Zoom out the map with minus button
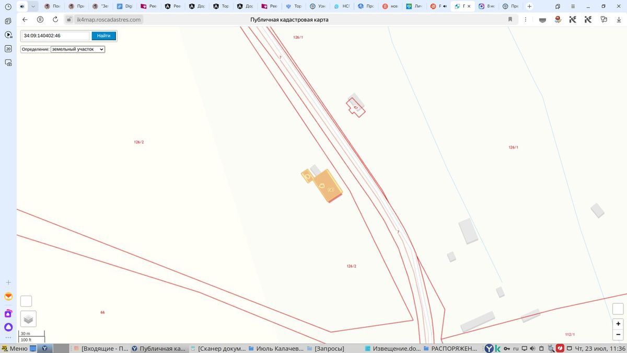 [x=618, y=334]
